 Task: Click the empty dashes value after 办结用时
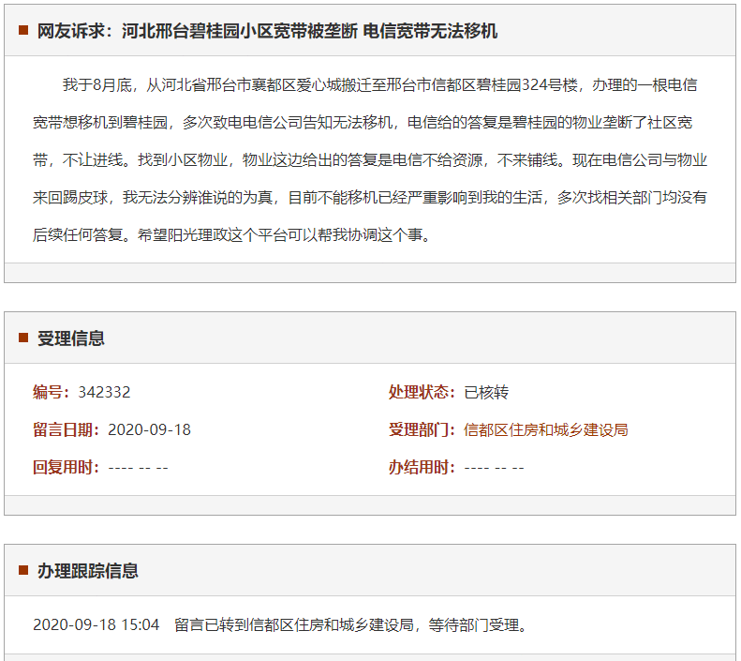pyautogui.click(x=494, y=467)
